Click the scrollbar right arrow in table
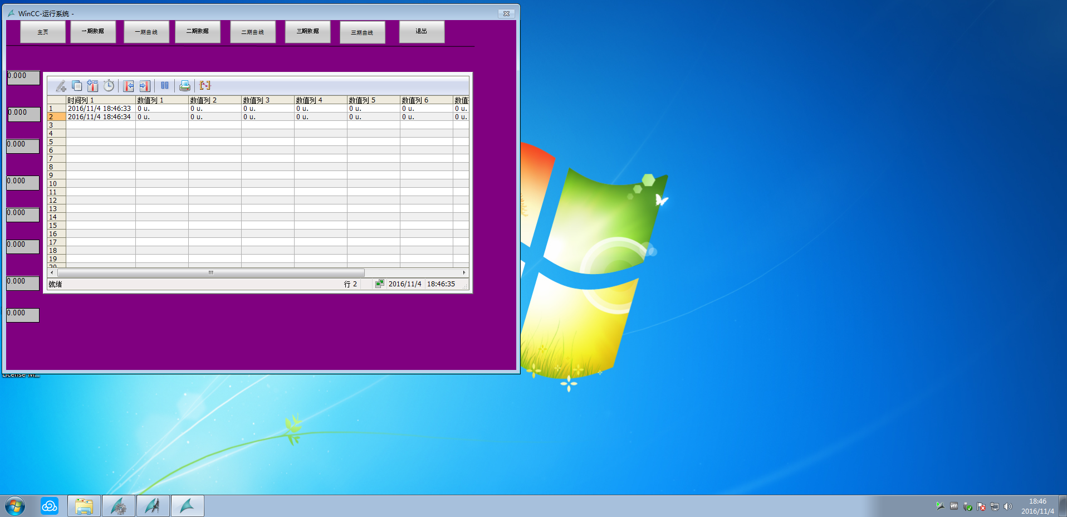The width and height of the screenshot is (1067, 517). [464, 272]
